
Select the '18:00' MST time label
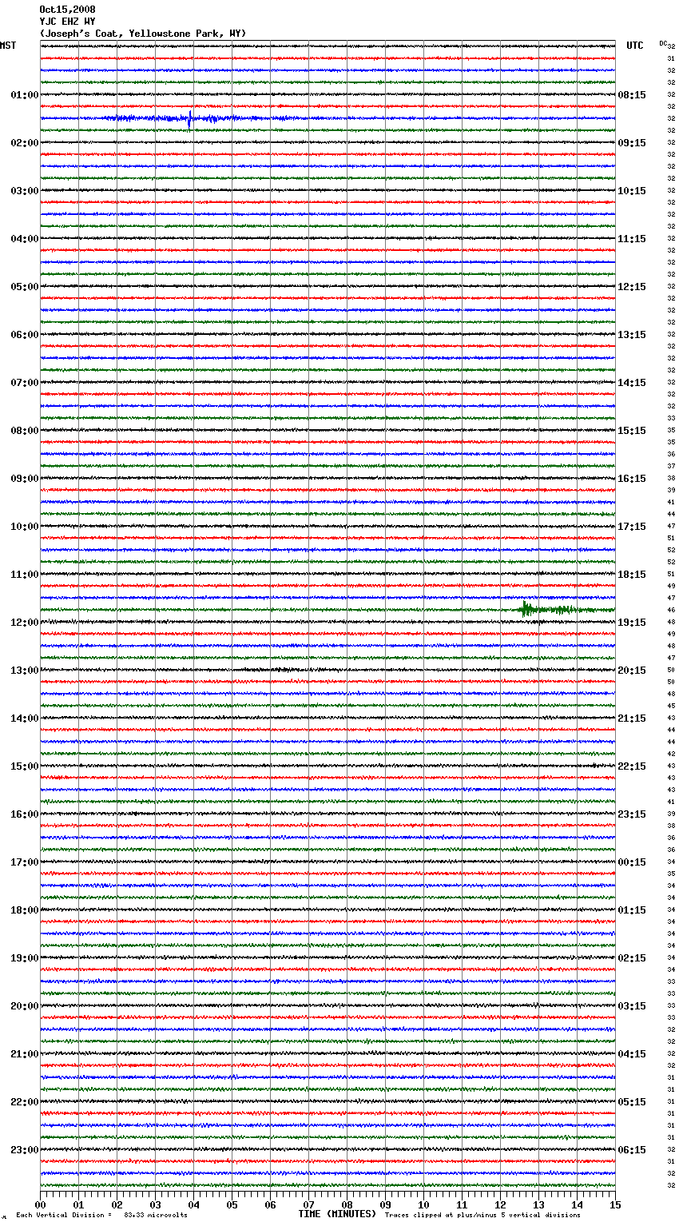pos(25,910)
